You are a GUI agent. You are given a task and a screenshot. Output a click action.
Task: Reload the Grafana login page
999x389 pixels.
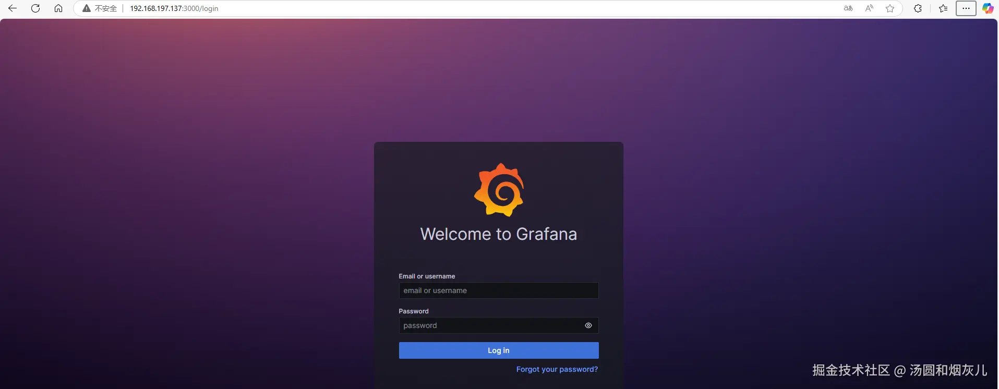click(35, 8)
